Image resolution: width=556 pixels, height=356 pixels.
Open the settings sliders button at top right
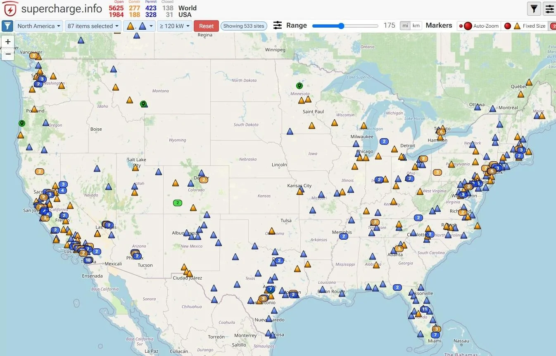(549, 8)
